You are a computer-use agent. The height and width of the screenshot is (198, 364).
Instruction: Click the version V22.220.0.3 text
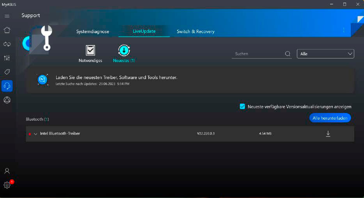point(206,134)
